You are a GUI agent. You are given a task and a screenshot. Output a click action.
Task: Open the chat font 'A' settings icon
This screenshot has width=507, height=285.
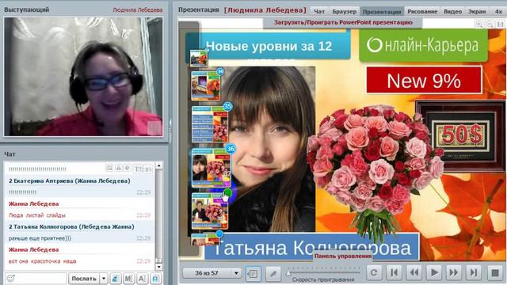(x=143, y=278)
